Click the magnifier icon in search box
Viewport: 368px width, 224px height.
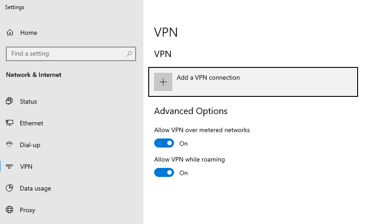tap(129, 53)
